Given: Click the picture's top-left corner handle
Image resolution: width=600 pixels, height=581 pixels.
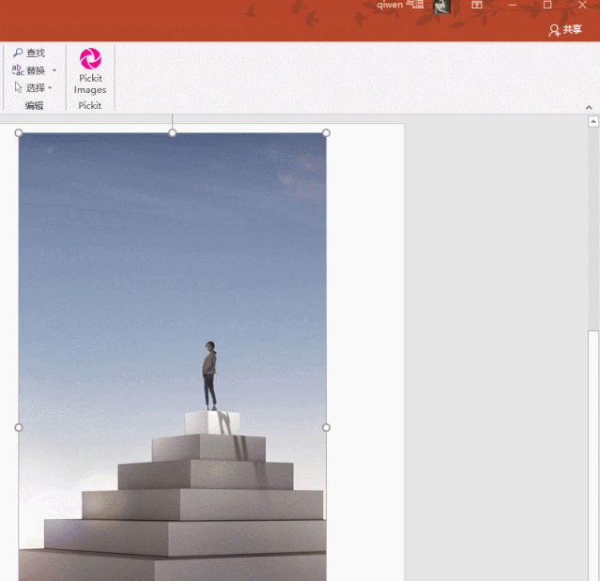Looking at the screenshot, I should [19, 132].
